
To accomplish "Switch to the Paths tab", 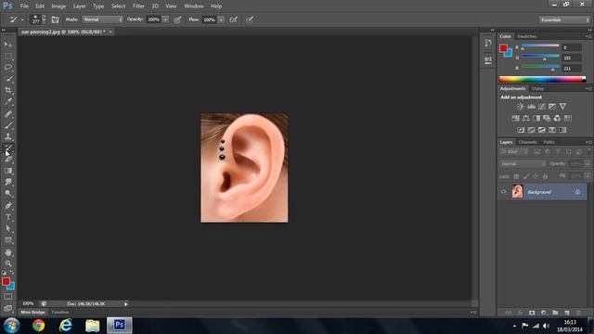I will coord(549,142).
